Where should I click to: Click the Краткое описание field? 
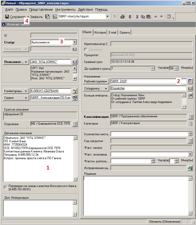40,116
